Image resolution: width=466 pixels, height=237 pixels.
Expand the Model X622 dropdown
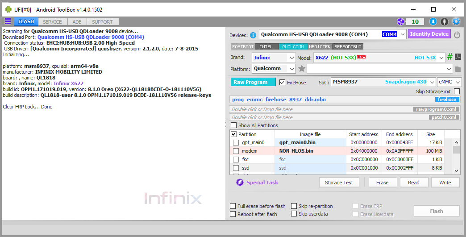click(441, 58)
